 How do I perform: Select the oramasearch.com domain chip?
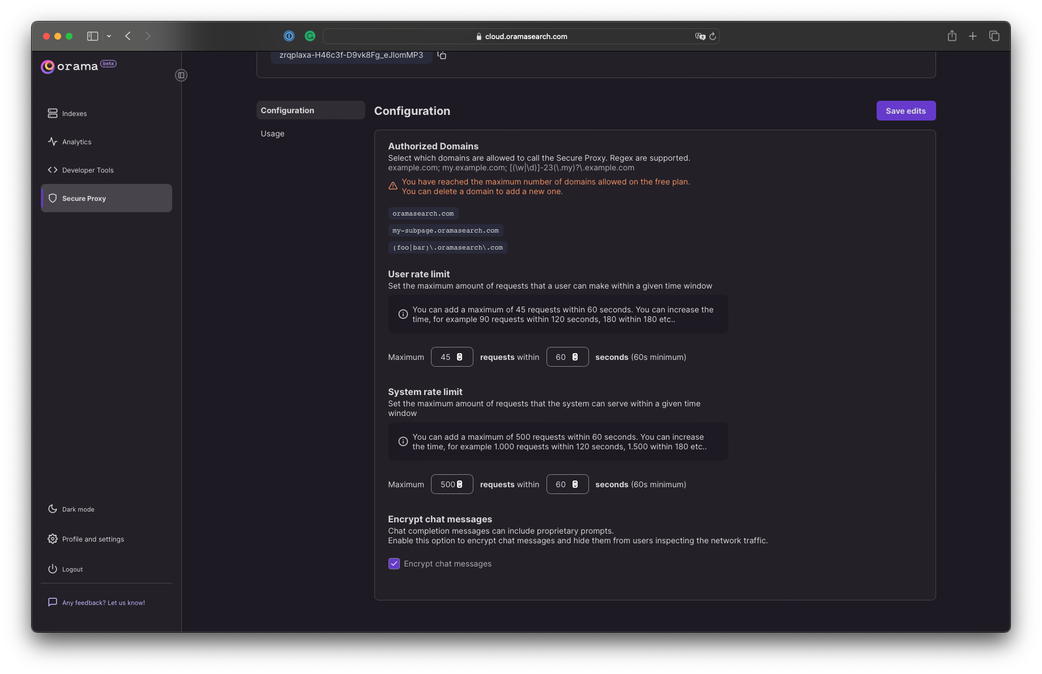(x=423, y=213)
